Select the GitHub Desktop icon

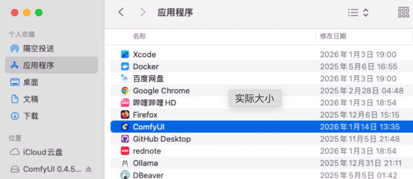(x=125, y=139)
